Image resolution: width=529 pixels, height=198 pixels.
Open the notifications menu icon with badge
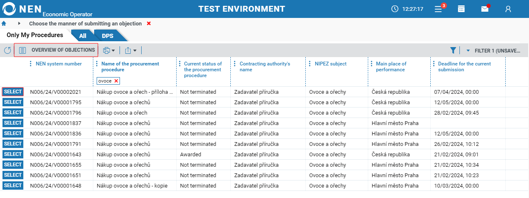point(439,9)
